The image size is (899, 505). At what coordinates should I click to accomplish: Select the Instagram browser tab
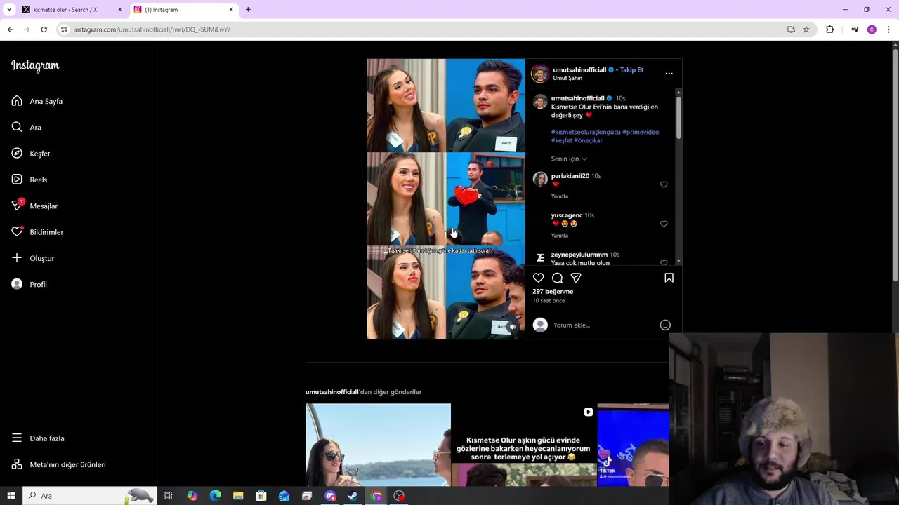tap(183, 10)
